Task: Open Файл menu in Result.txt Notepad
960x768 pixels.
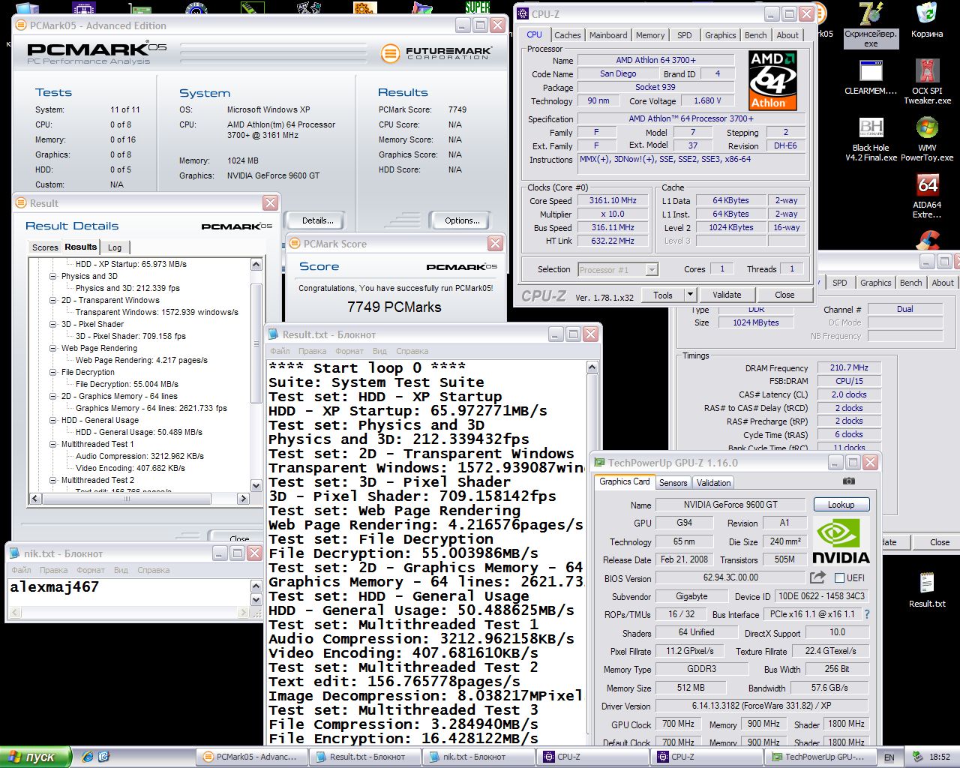Action: [x=280, y=351]
